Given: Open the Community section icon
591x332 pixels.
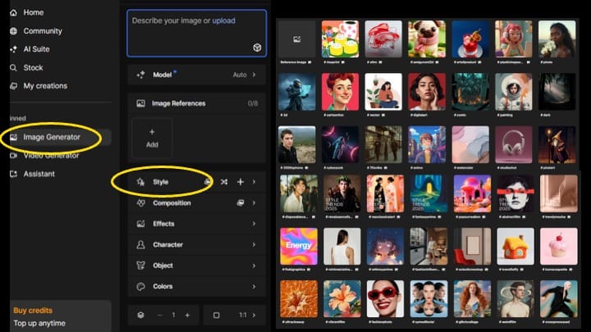Looking at the screenshot, I should tap(13, 31).
